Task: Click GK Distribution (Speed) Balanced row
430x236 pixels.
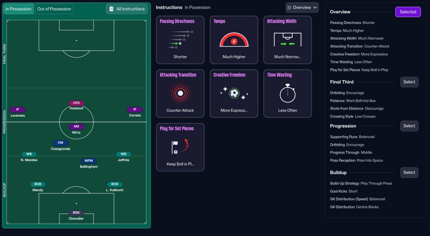Action: tap(357, 199)
